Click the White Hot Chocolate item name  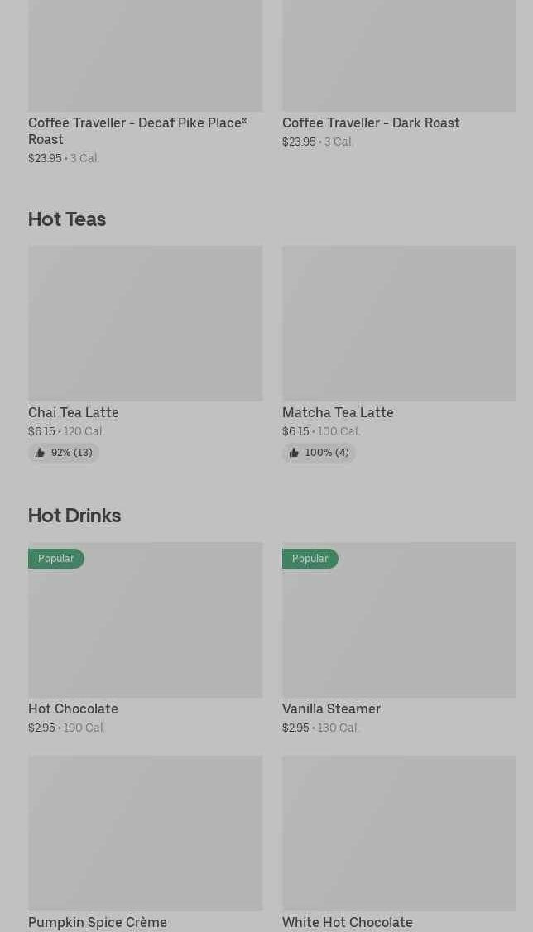348,922
